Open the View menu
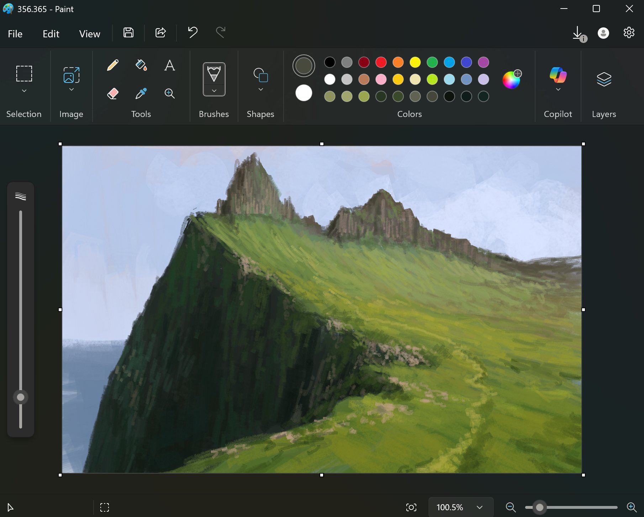 [90, 34]
